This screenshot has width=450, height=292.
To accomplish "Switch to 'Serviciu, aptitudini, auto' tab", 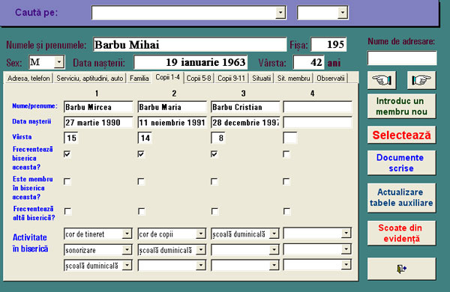I will [89, 78].
